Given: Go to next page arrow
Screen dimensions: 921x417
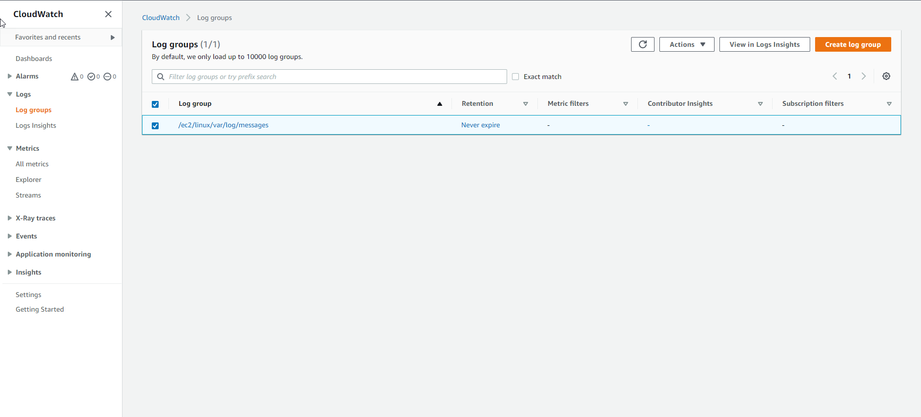Looking at the screenshot, I should tap(863, 76).
